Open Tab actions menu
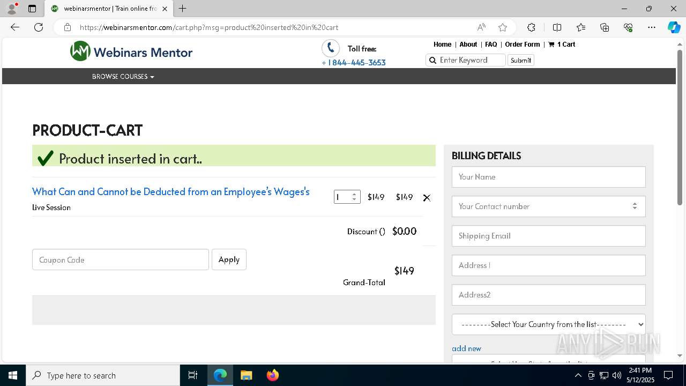This screenshot has height=386, width=686. click(x=32, y=9)
